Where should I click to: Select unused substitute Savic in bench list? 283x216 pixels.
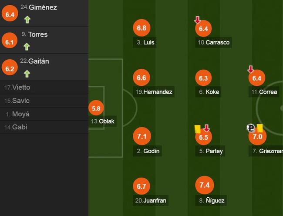[44, 101]
